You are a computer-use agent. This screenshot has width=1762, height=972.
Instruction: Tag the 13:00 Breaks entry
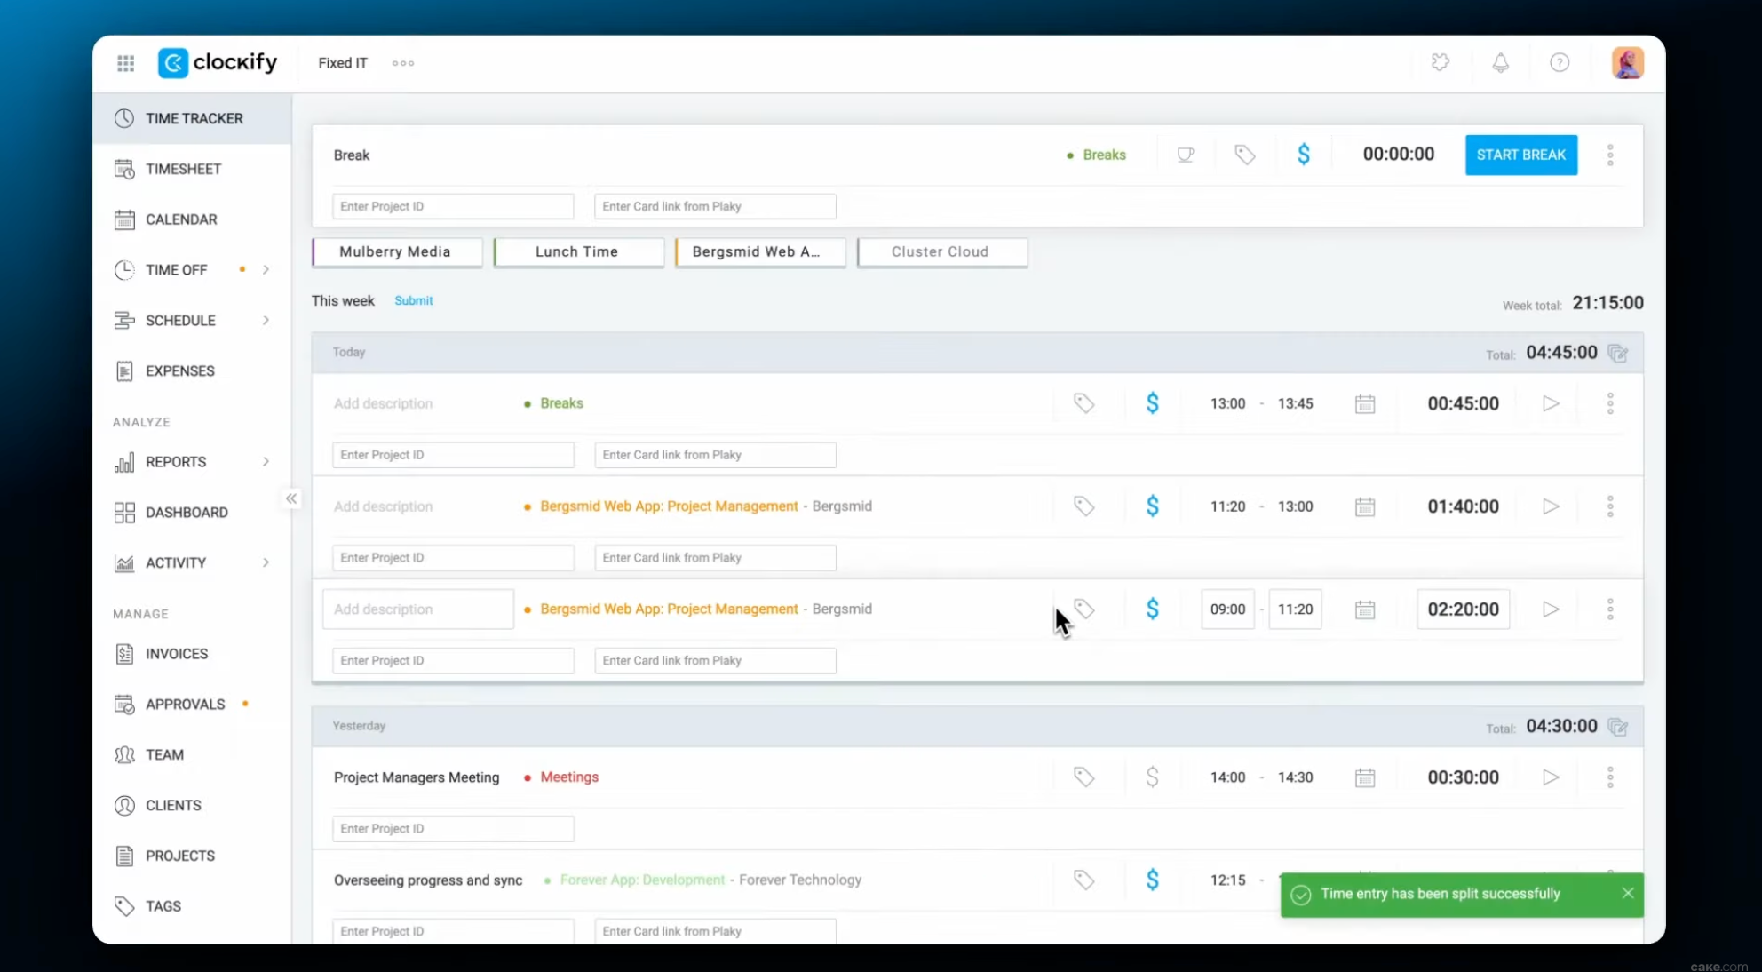pos(1083,403)
